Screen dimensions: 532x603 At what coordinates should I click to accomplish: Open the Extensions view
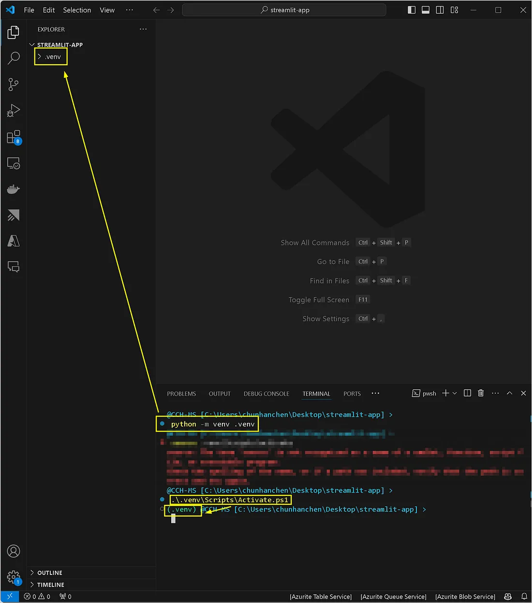(x=14, y=137)
